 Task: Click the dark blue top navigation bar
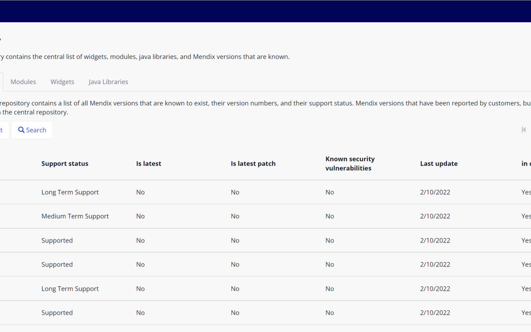coord(265,11)
